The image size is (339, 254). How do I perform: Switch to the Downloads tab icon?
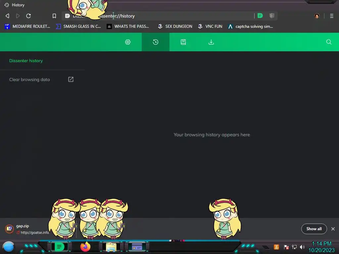211,42
